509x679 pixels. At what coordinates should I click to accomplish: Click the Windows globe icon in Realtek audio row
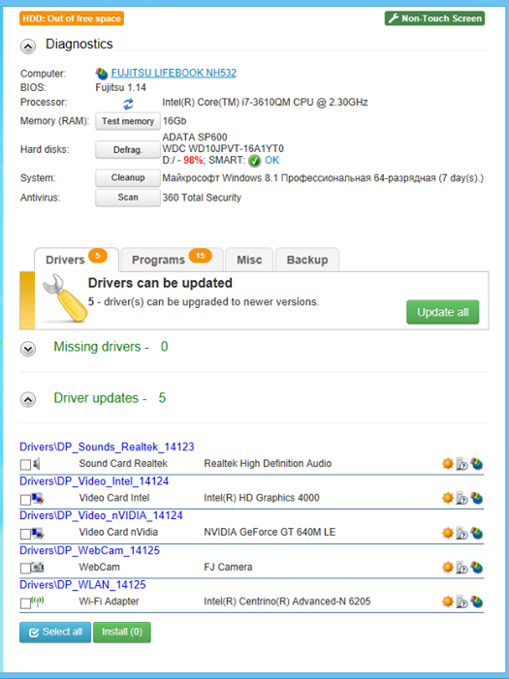click(x=477, y=464)
